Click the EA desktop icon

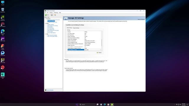(x=3, y=68)
